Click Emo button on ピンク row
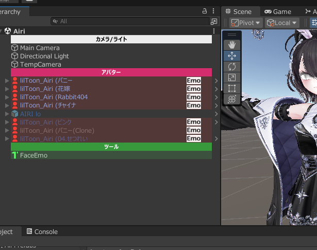This screenshot has width=317, height=250. click(x=194, y=122)
